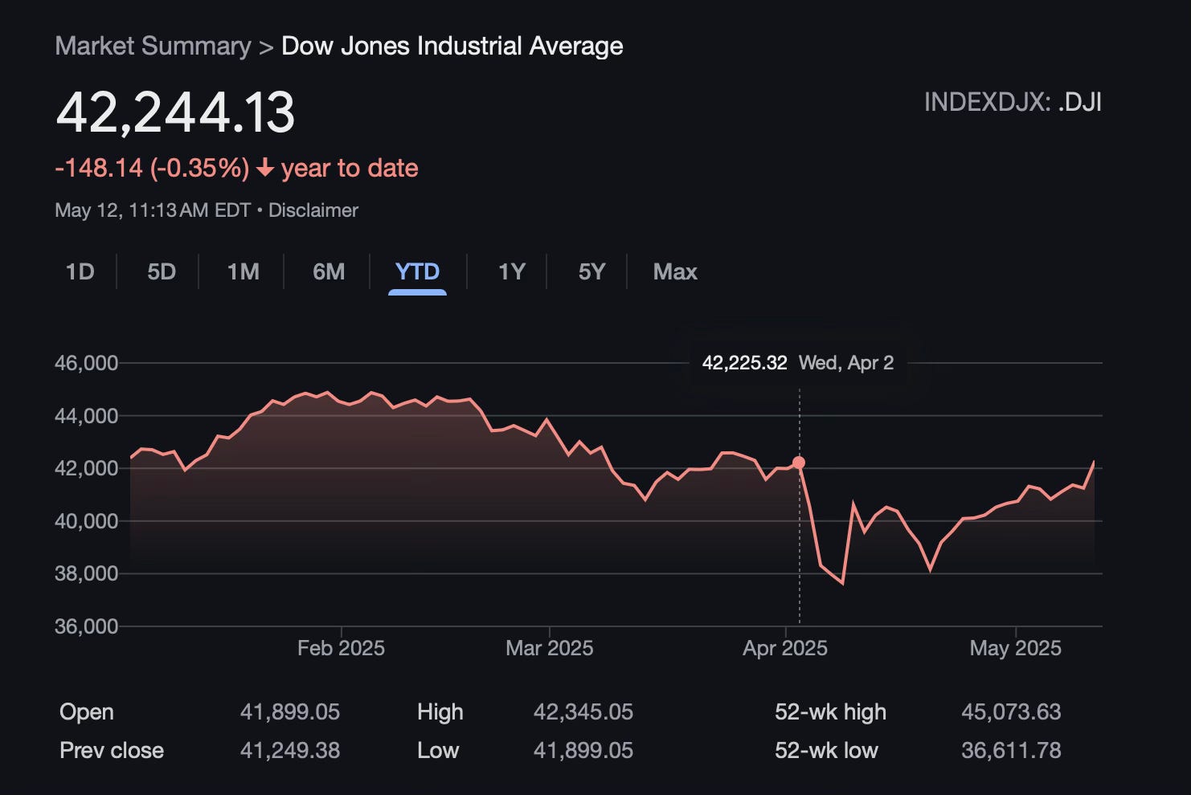Click the May 2025 x-axis label
This screenshot has width=1191, height=795.
click(x=1016, y=648)
